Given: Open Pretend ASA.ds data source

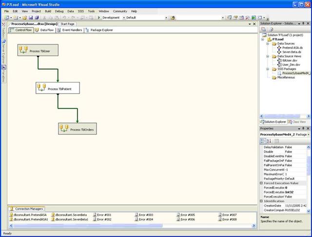Looking at the screenshot, I should pos(290,48).
